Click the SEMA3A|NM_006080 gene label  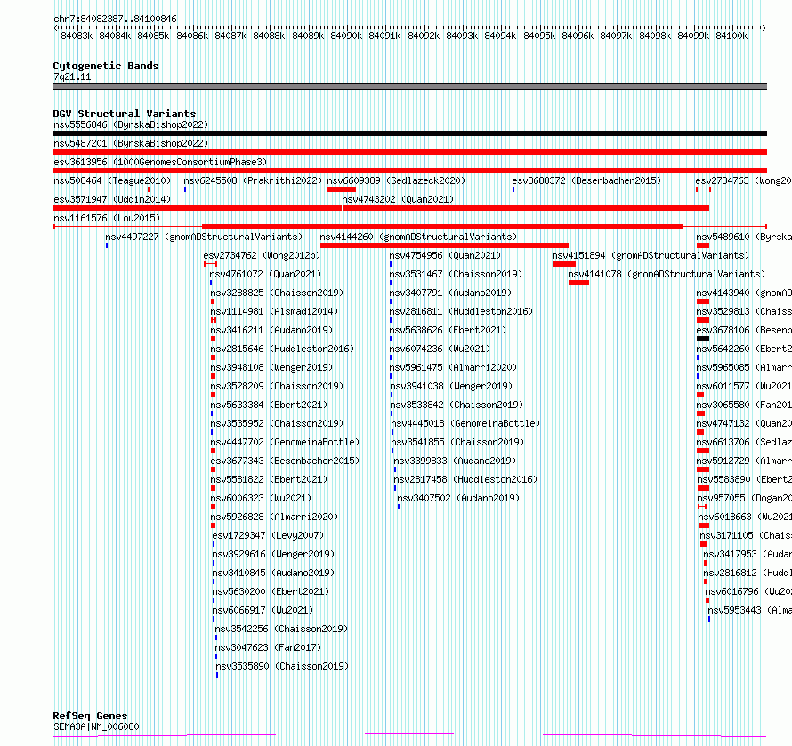click(96, 726)
